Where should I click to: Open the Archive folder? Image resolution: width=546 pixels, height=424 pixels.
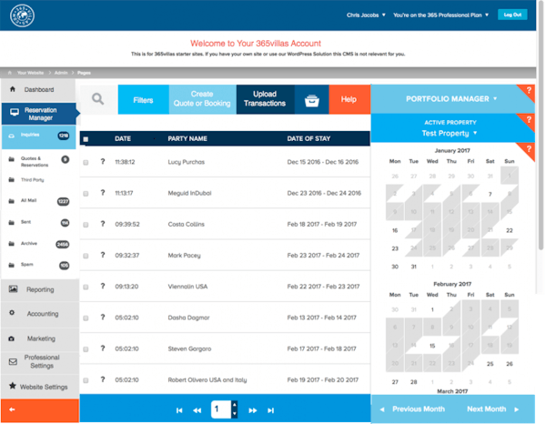(x=38, y=244)
